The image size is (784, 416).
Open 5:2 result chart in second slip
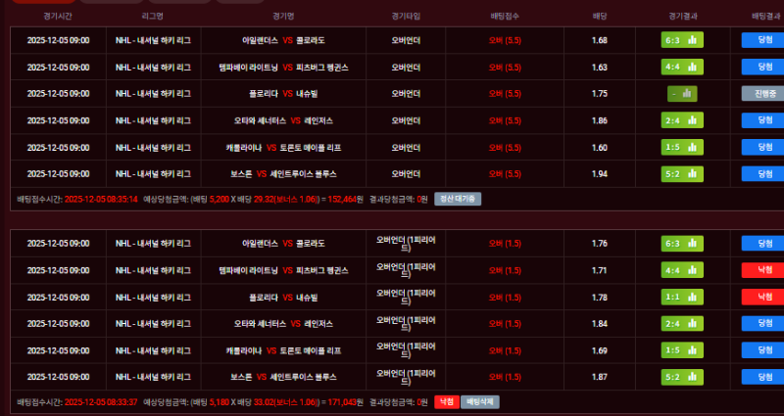691,376
